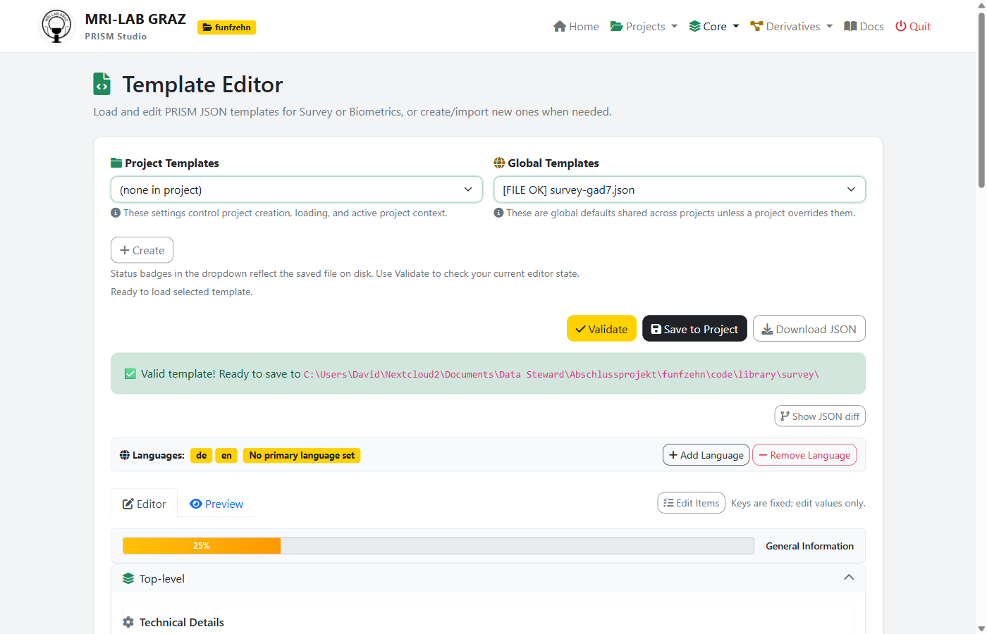Click 'Keys are fixed; edit values only.' text
The image size is (987, 634).
(x=798, y=503)
